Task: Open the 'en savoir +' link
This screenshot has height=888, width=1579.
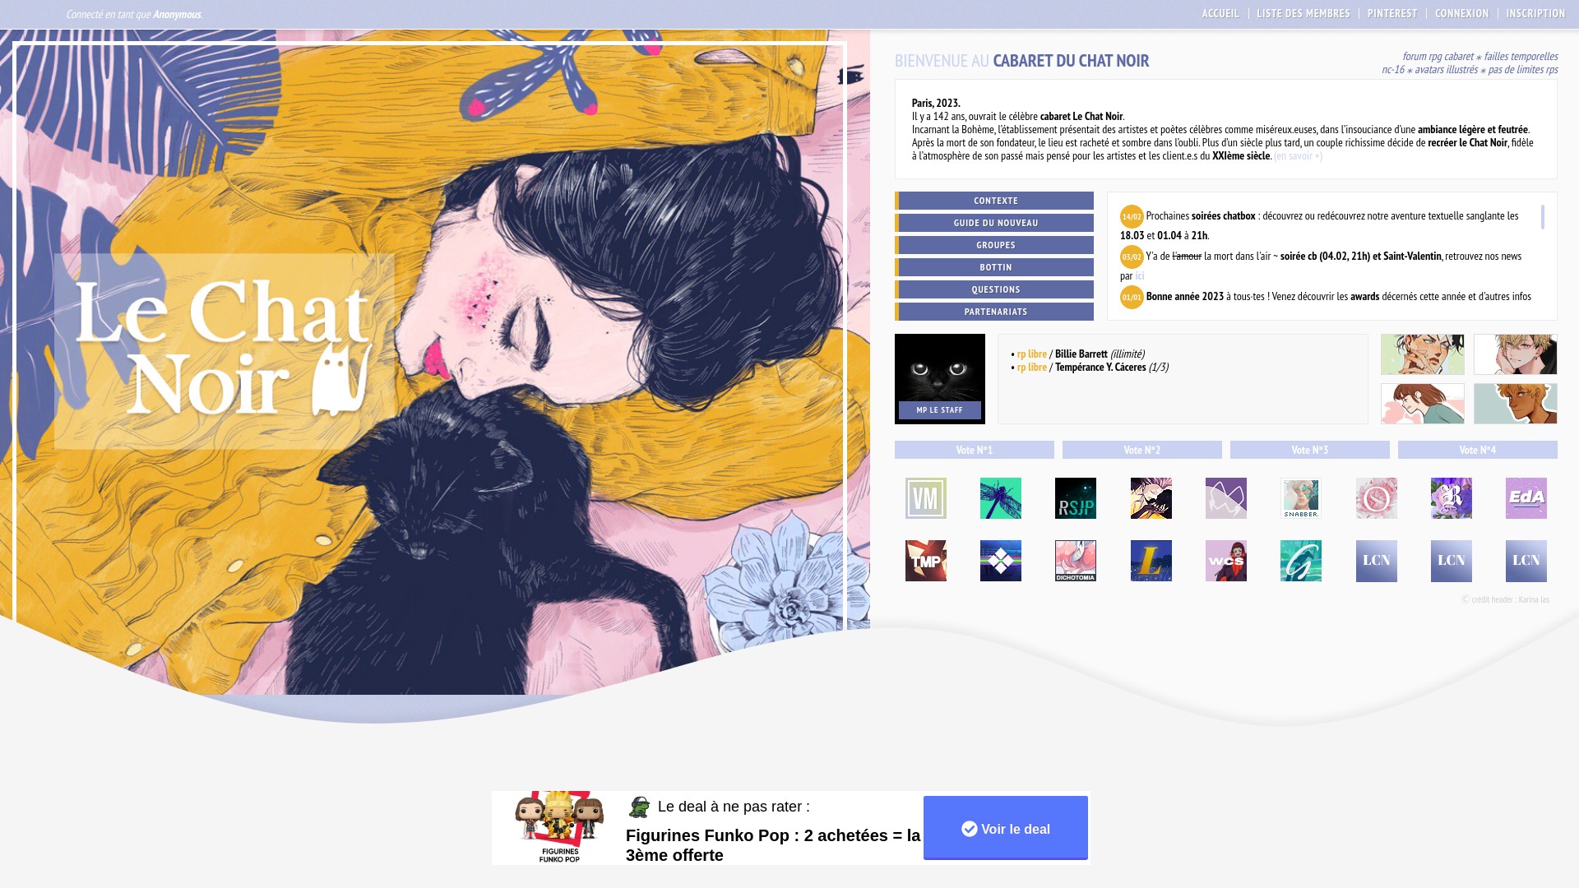Action: click(x=1298, y=155)
